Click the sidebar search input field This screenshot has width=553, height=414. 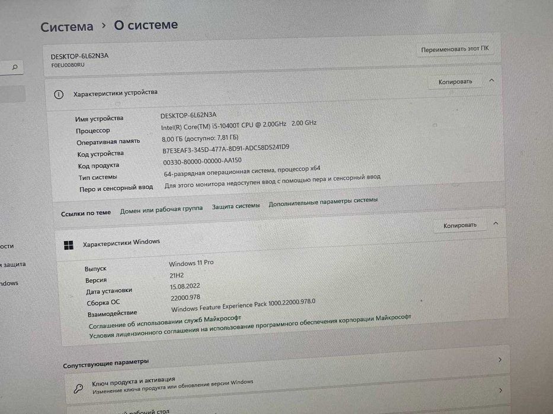[12, 67]
